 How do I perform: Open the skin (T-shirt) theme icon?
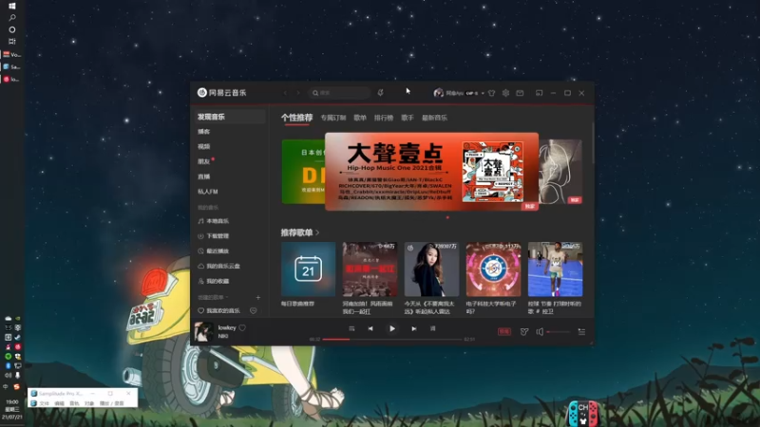(x=491, y=93)
